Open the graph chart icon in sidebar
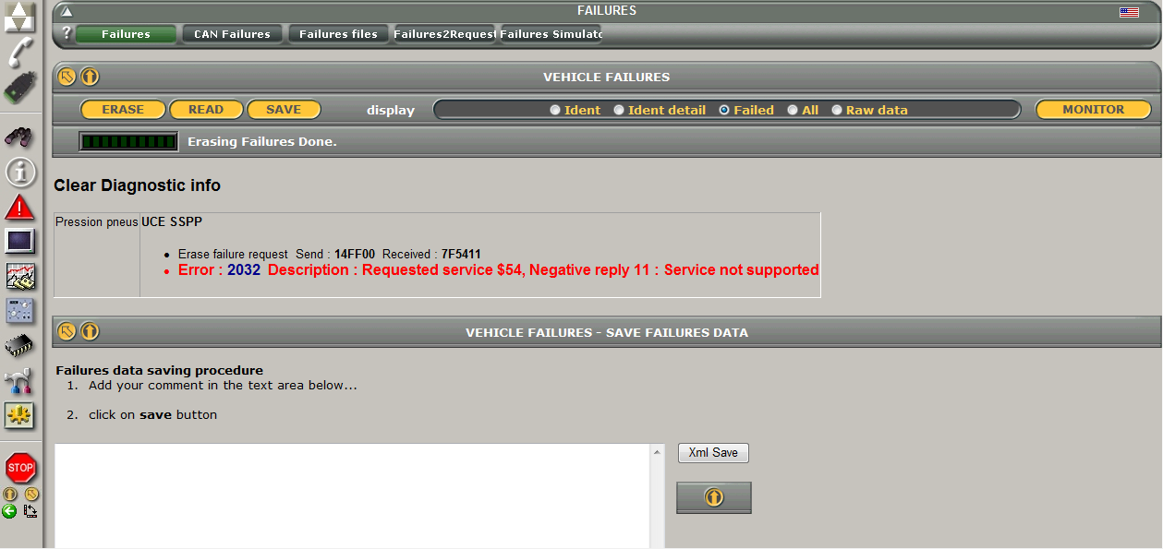1163x549 pixels. click(x=19, y=275)
